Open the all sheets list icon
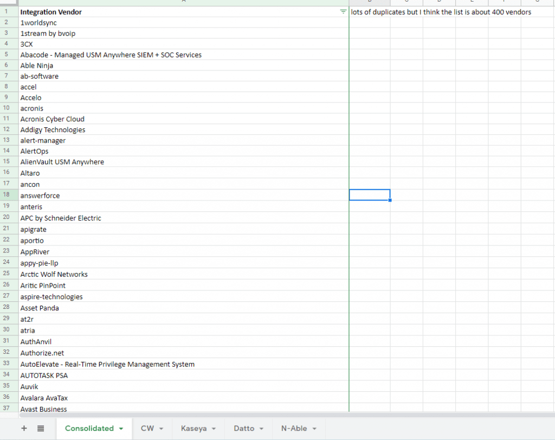 point(41,428)
